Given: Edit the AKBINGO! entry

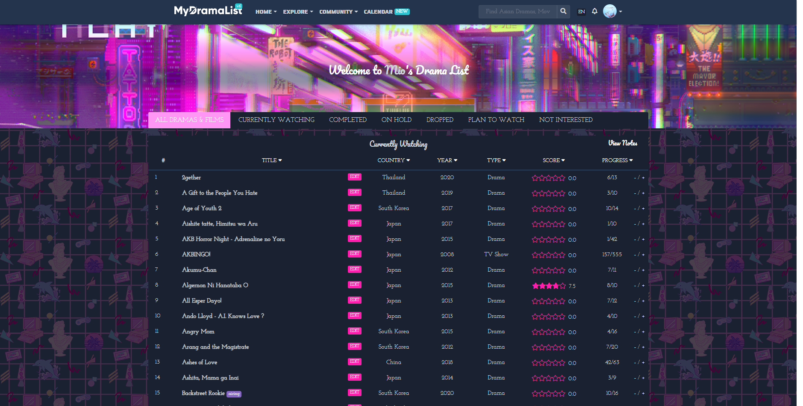Looking at the screenshot, I should [354, 254].
